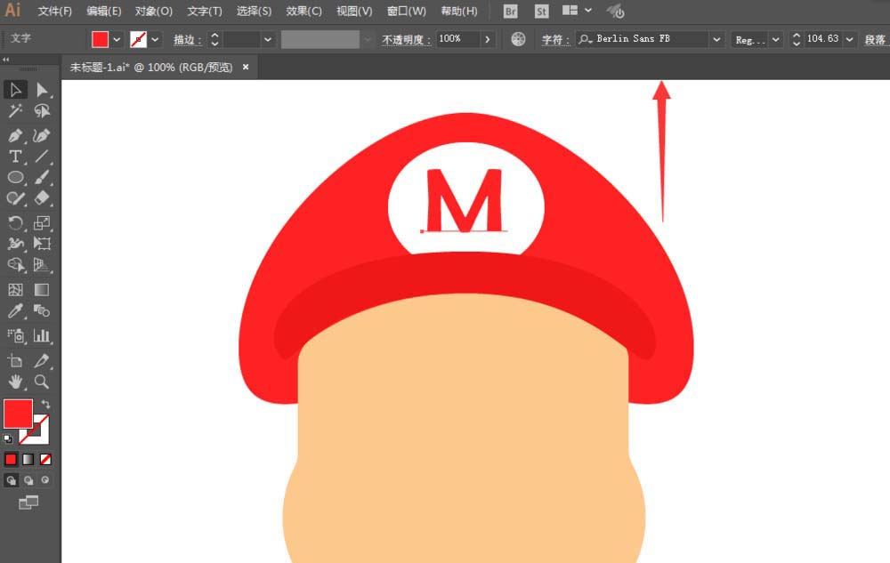Open Adobe Stock via St icon
This screenshot has width=890, height=563.
click(541, 11)
